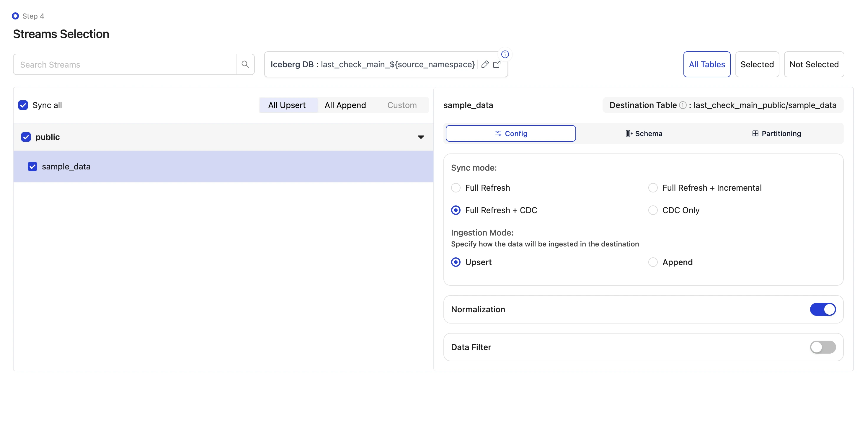Disable the Normalization toggle

[x=823, y=309]
